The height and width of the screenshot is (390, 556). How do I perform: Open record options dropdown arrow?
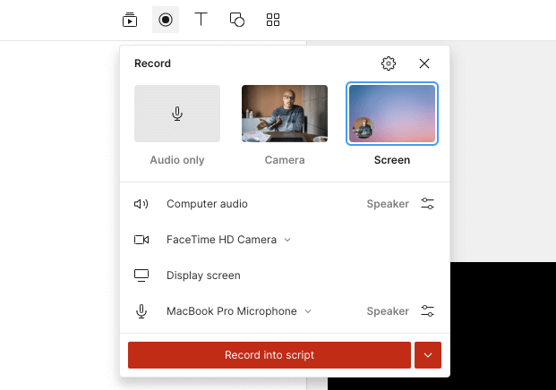pyautogui.click(x=428, y=355)
